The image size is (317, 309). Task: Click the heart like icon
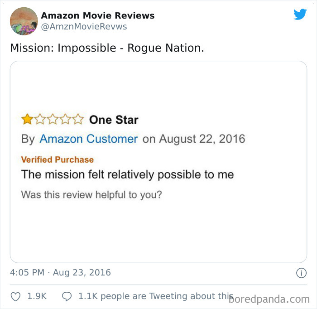(x=15, y=296)
